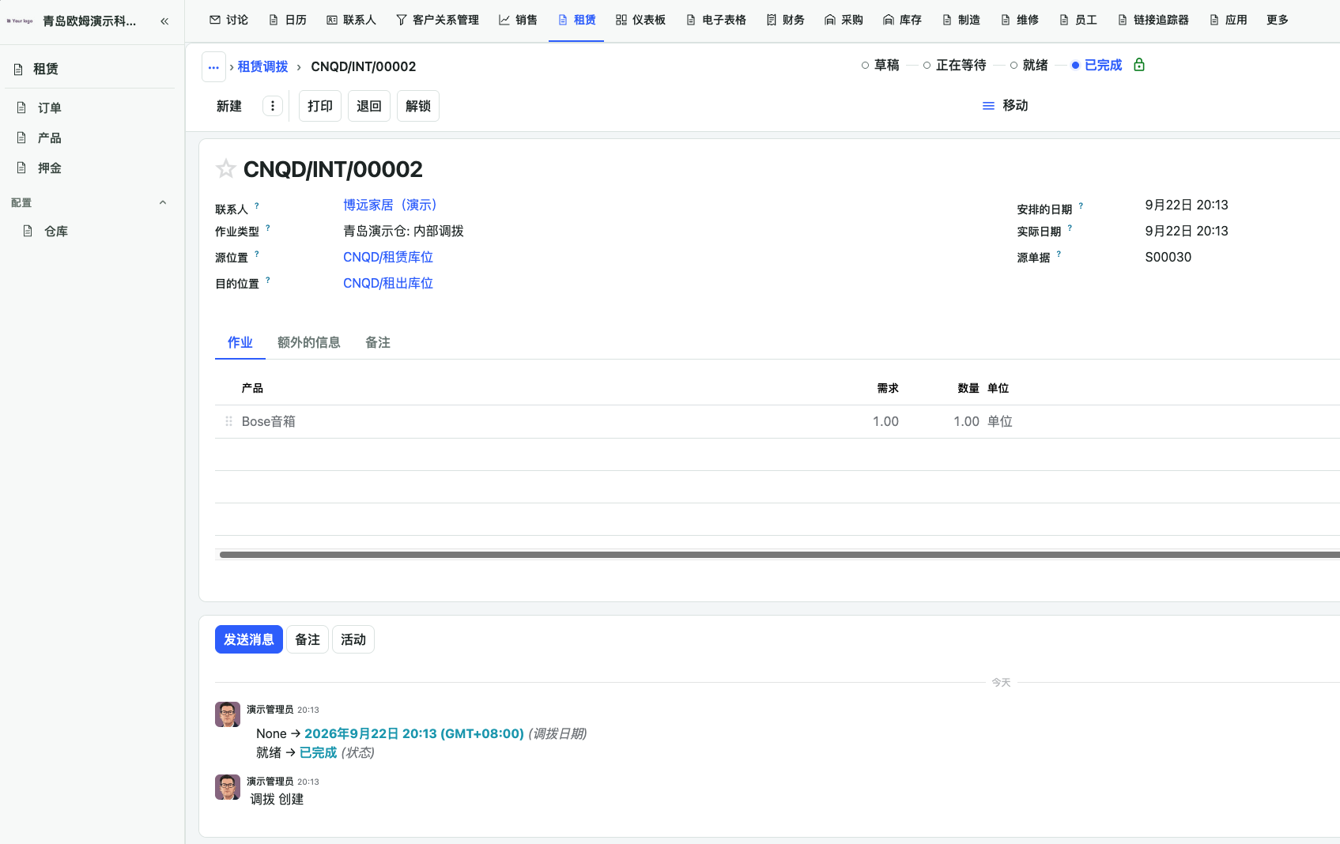Click the 新建 button
Viewport: 1340px width, 844px height.
pyautogui.click(x=229, y=106)
